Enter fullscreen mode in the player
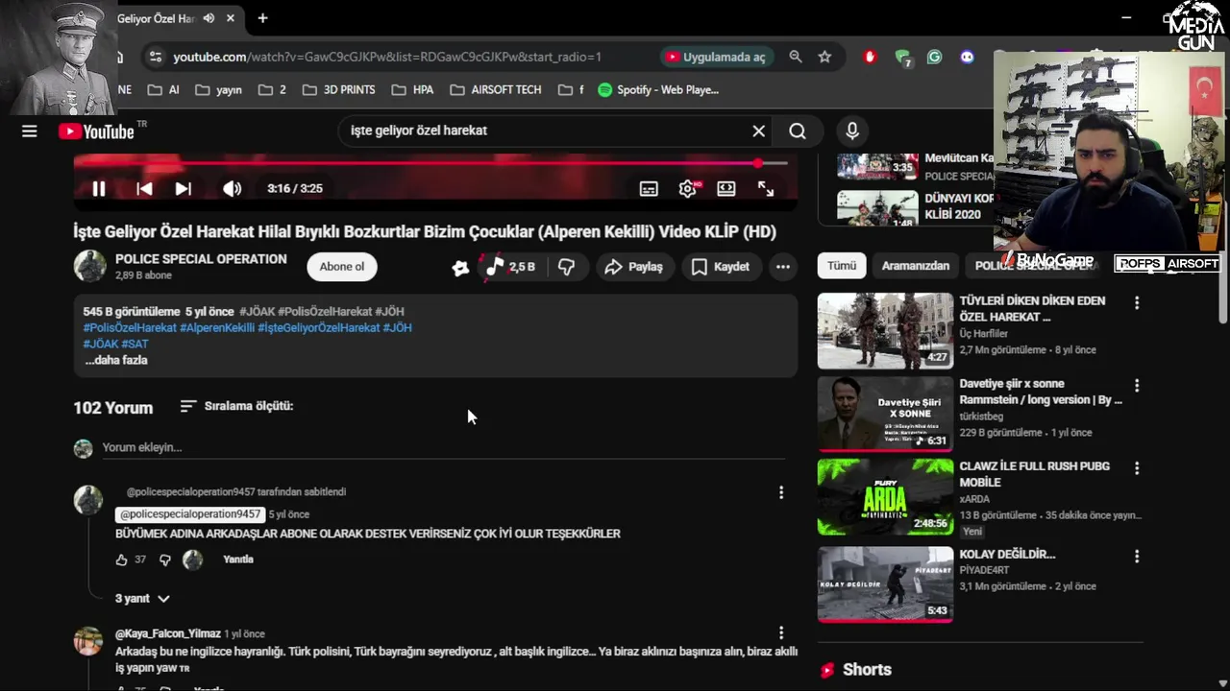Image resolution: width=1230 pixels, height=691 pixels. [x=766, y=189]
